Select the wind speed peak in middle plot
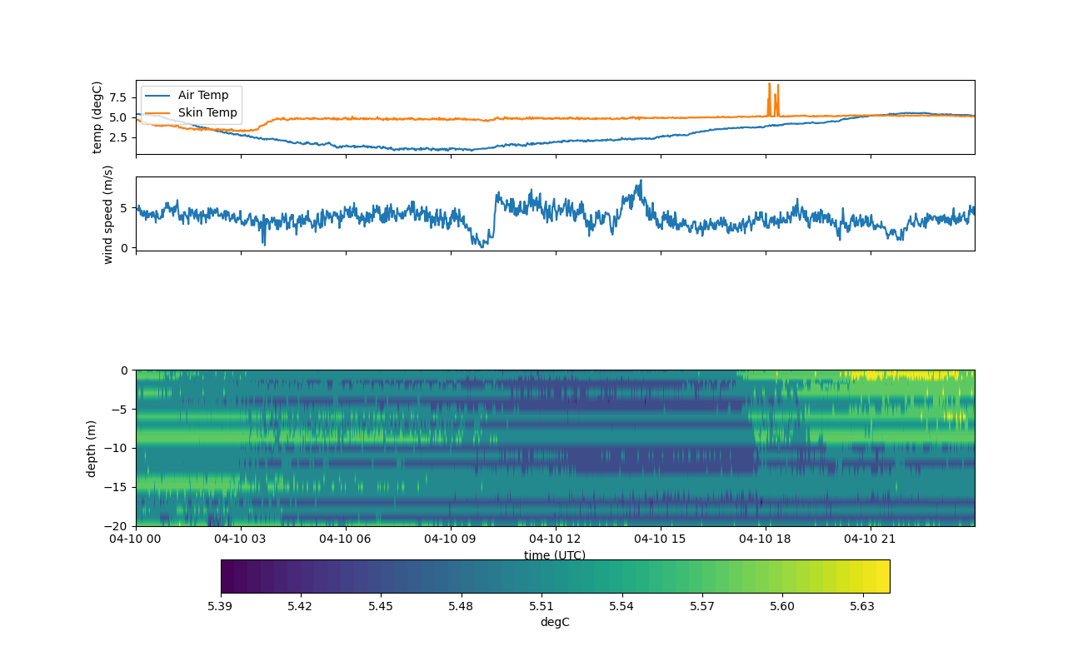The width and height of the screenshot is (1083, 666). point(640,182)
